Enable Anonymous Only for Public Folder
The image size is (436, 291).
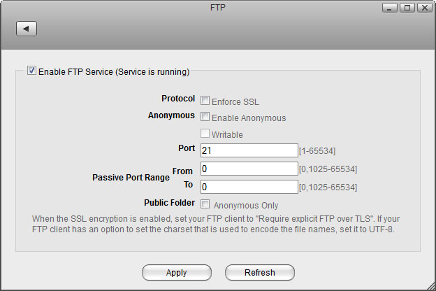click(205, 205)
